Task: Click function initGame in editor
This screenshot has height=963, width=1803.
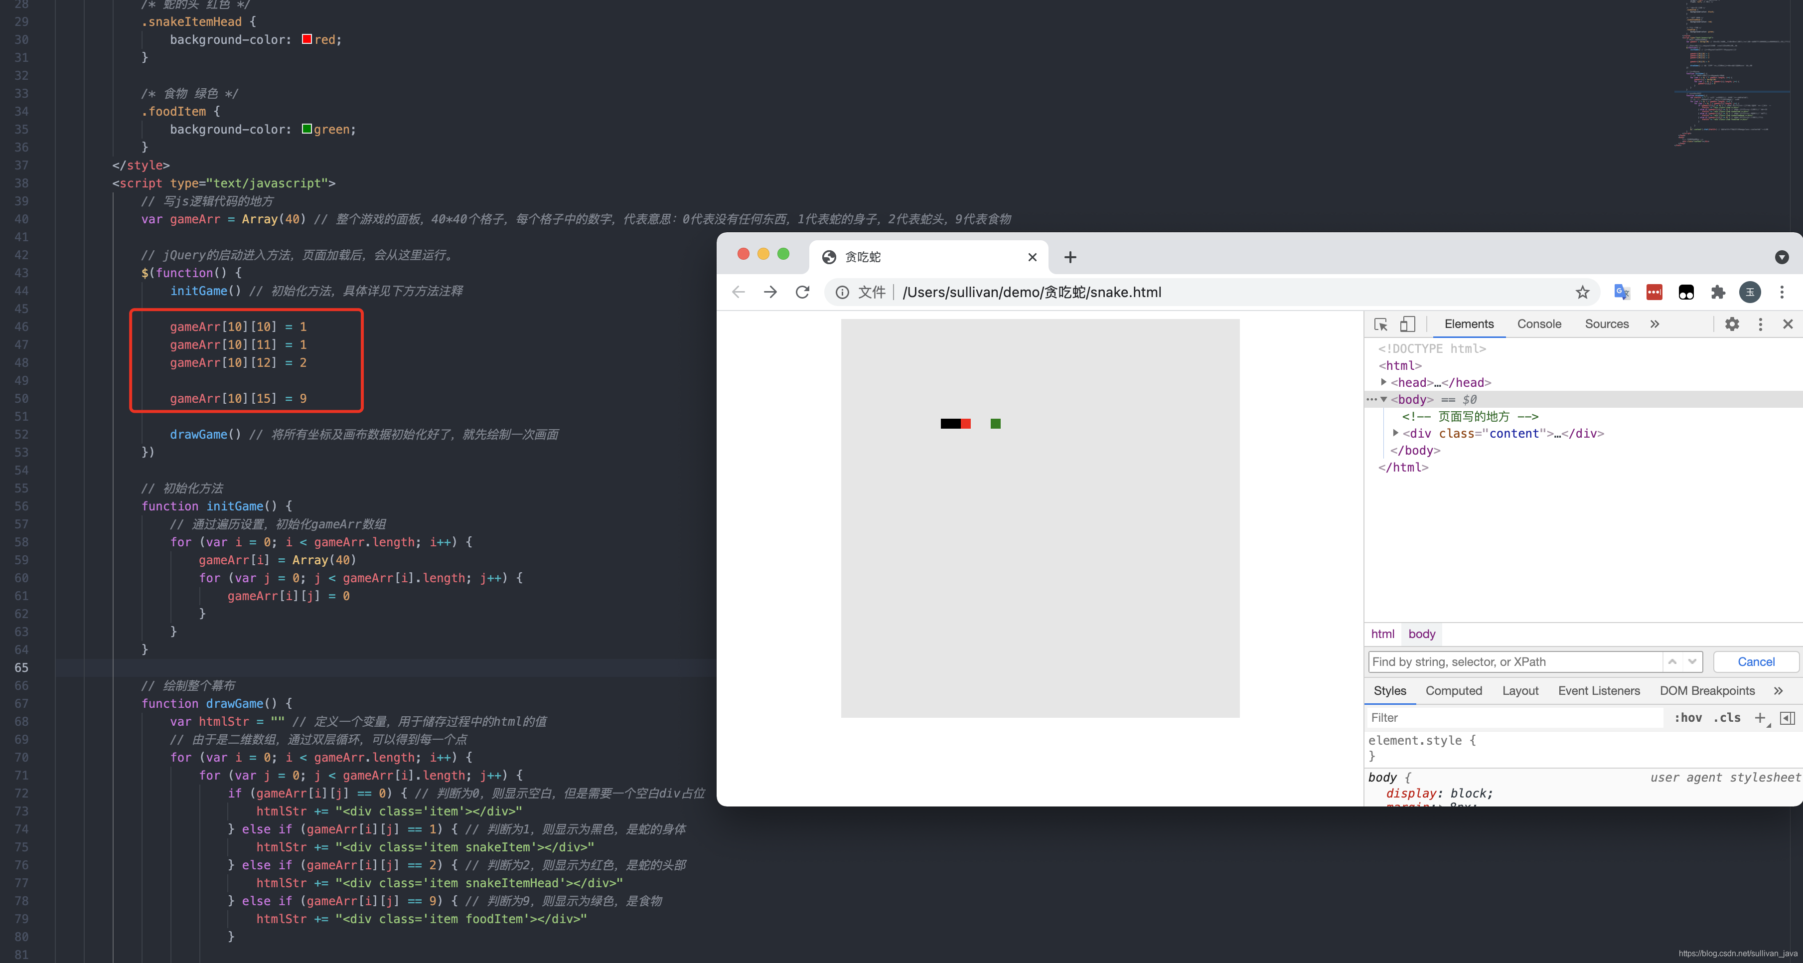Action: coord(216,506)
